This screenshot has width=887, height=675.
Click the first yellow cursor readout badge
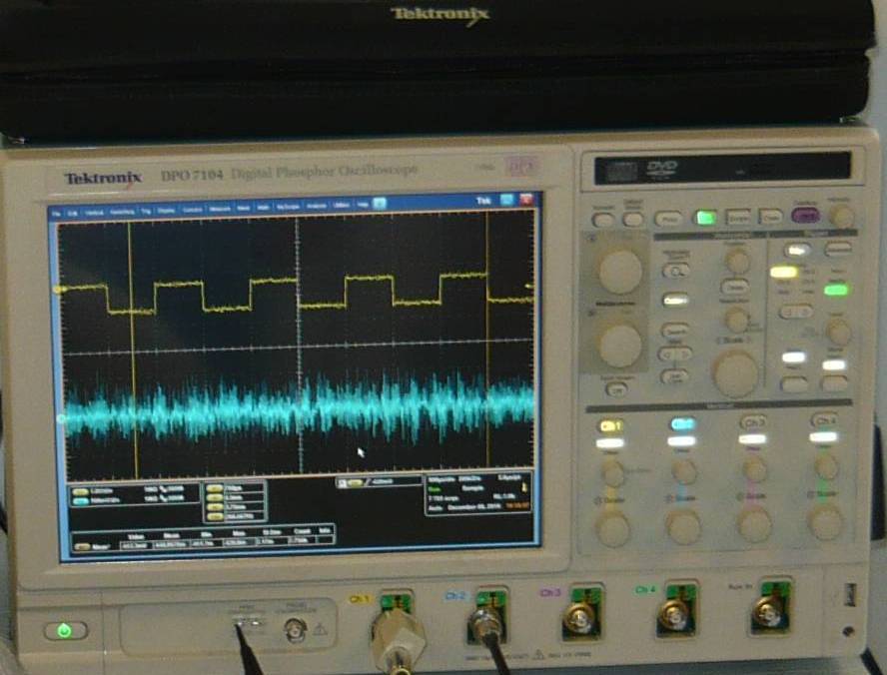click(x=215, y=488)
